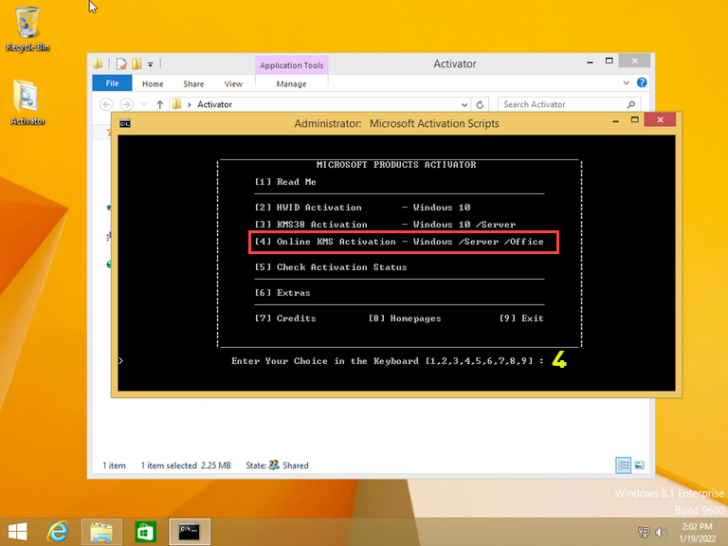The image size is (728, 546).
Task: Maximize the Microsoft Activation Scripts console window
Action: [635, 120]
